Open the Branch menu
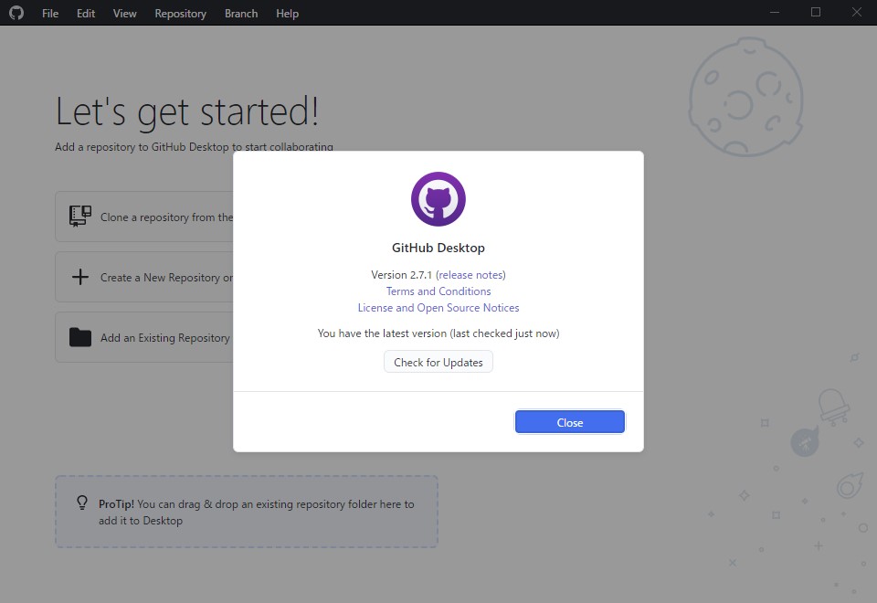The height and width of the screenshot is (603, 877). 240,13
